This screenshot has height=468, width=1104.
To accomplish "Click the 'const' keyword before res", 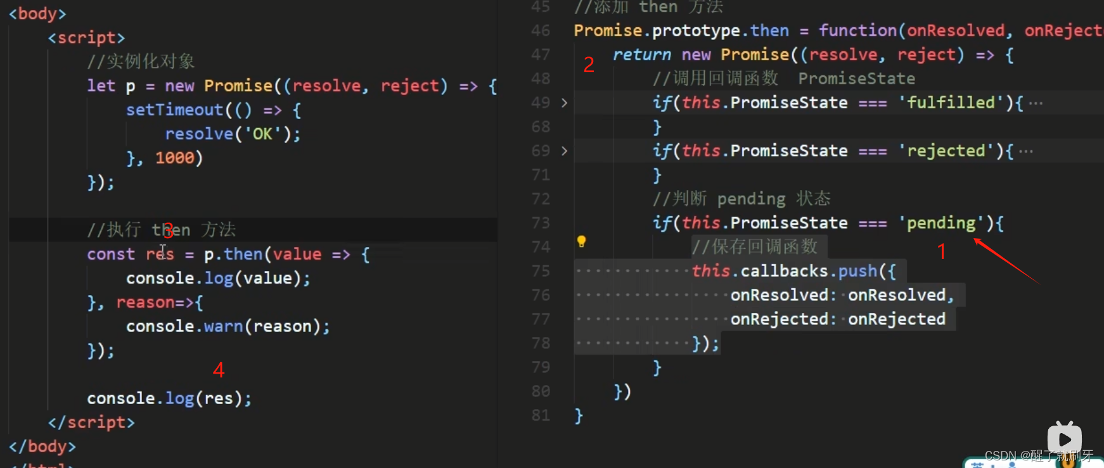I will point(111,254).
